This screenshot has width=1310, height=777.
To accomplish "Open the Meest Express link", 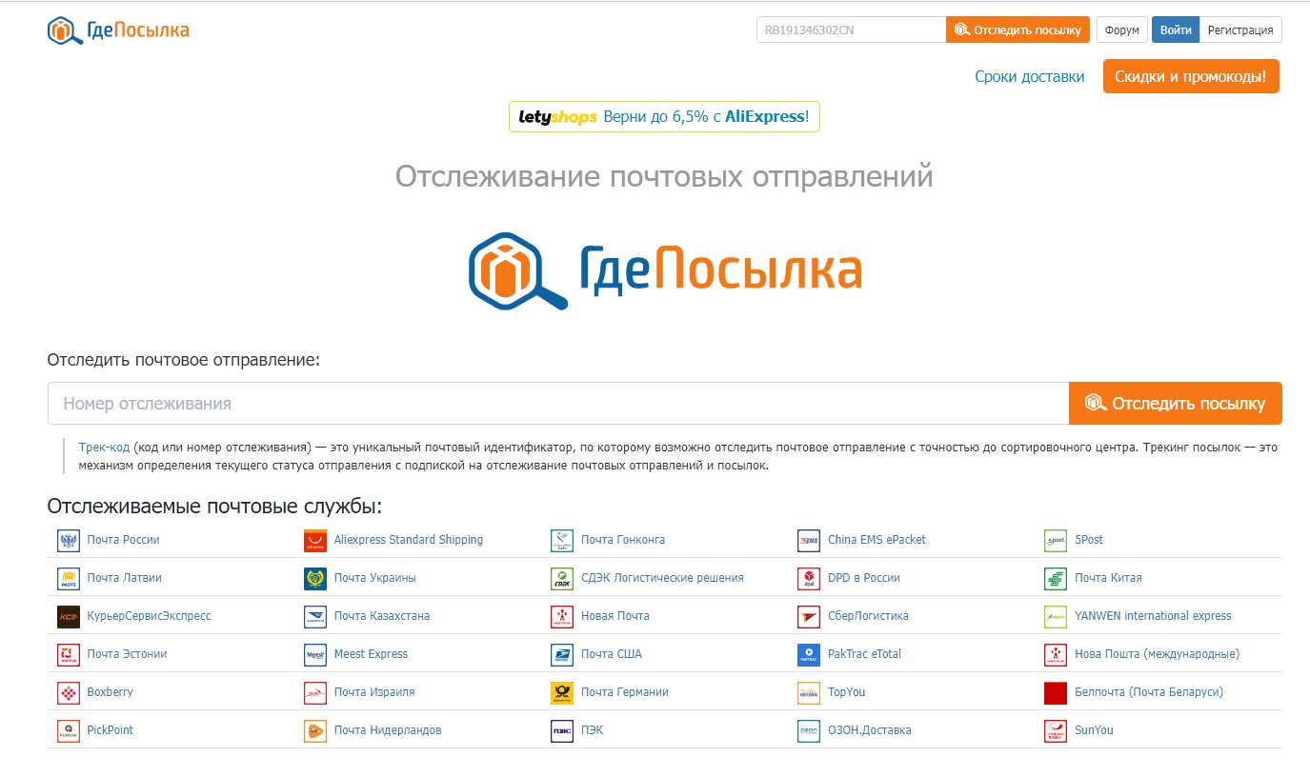I will pos(371,654).
